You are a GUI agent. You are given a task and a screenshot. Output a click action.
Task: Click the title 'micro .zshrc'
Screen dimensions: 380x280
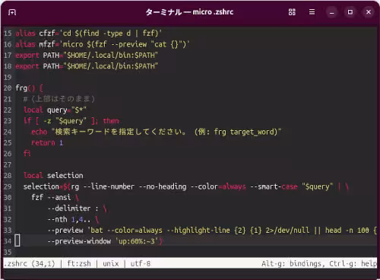[213, 12]
